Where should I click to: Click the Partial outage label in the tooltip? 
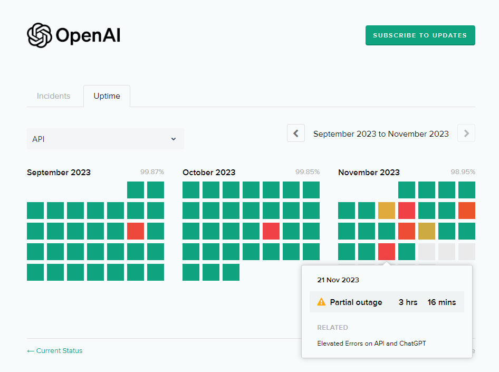click(x=356, y=302)
